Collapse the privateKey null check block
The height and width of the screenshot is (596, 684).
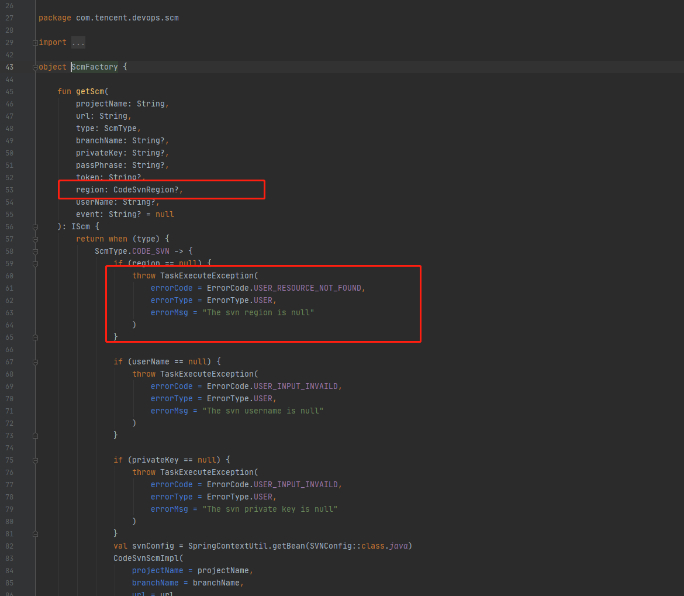point(35,460)
